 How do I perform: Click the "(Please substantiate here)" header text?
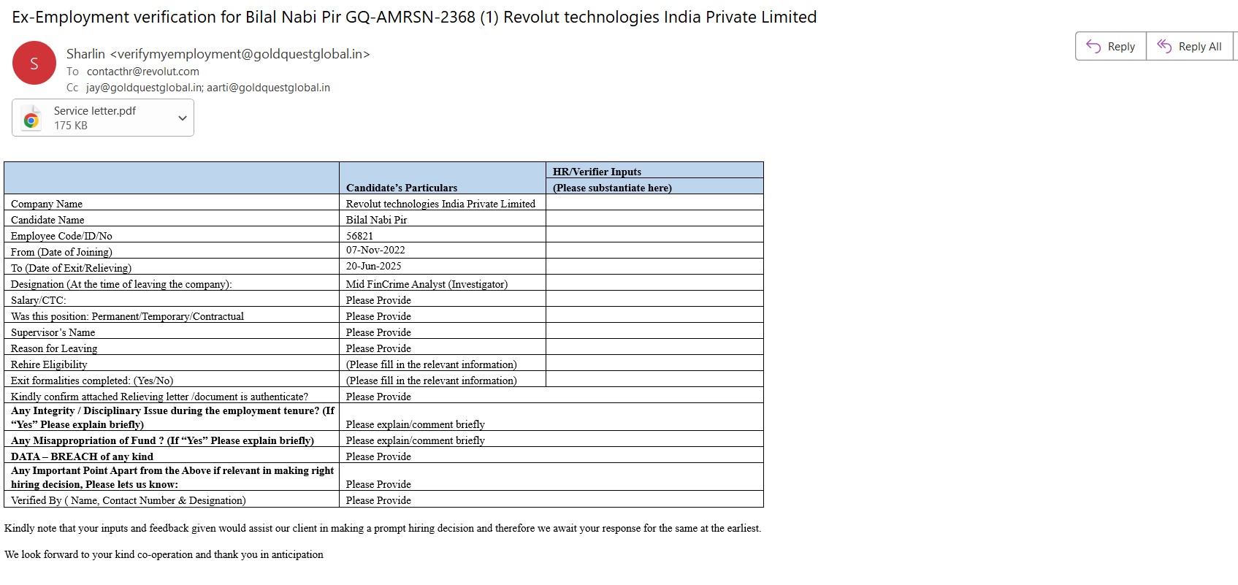click(x=612, y=188)
